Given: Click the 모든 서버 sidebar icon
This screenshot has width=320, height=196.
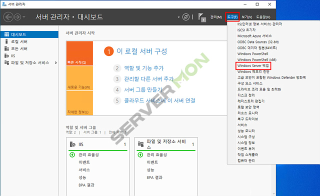Looking at the screenshot, I should [x=6, y=48].
